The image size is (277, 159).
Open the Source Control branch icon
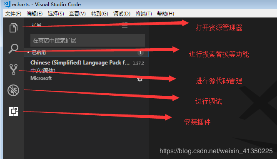click(13, 70)
